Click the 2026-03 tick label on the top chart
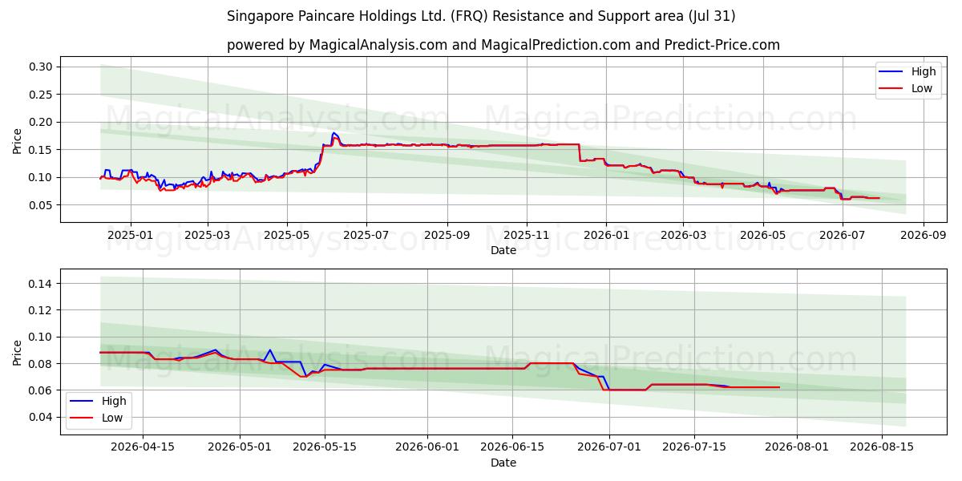962x481 pixels. (683, 236)
